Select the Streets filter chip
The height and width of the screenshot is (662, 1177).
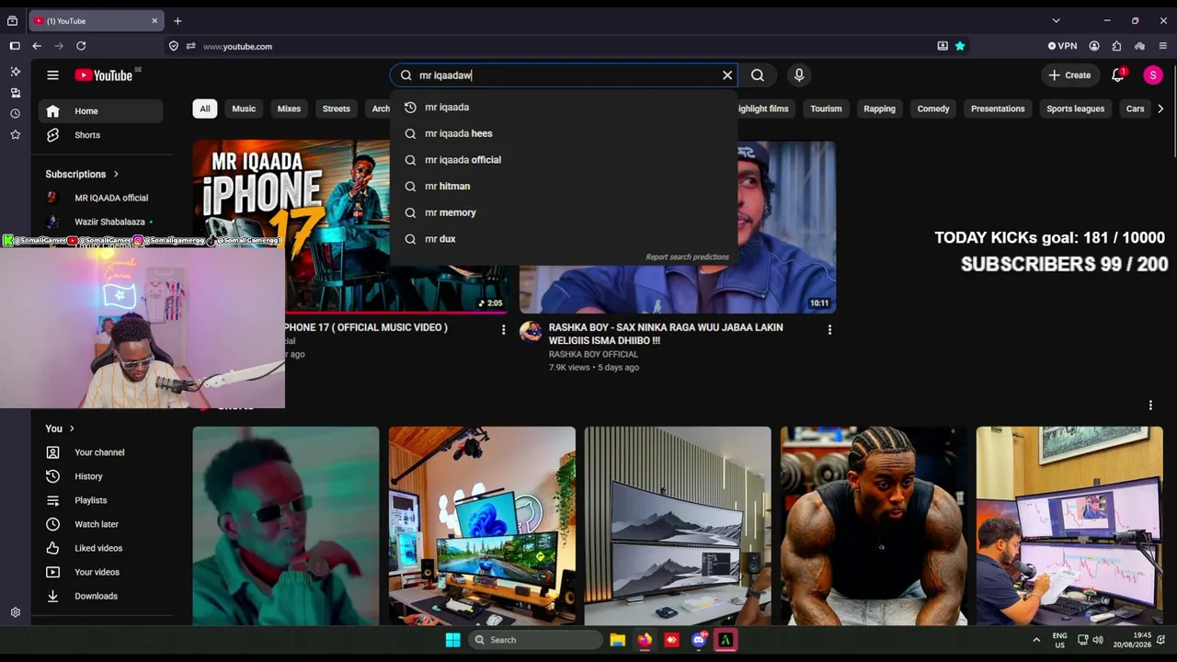coord(337,108)
